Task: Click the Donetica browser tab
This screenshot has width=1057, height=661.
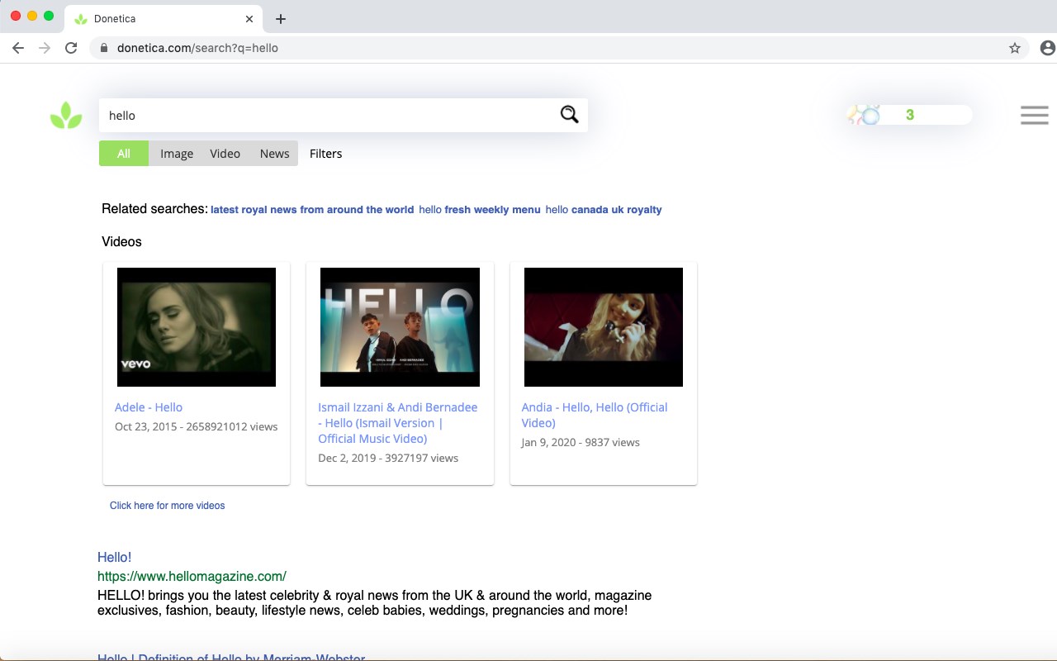Action: point(164,19)
